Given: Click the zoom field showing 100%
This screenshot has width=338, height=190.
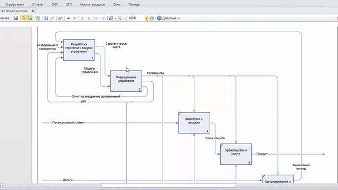Looking at the screenshot, I should (136, 18).
